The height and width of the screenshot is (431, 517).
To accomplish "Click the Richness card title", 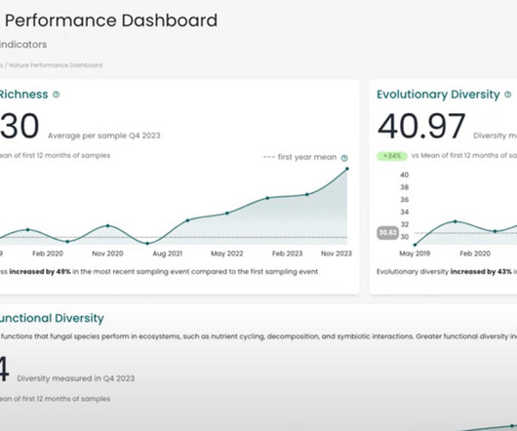I will (x=23, y=95).
